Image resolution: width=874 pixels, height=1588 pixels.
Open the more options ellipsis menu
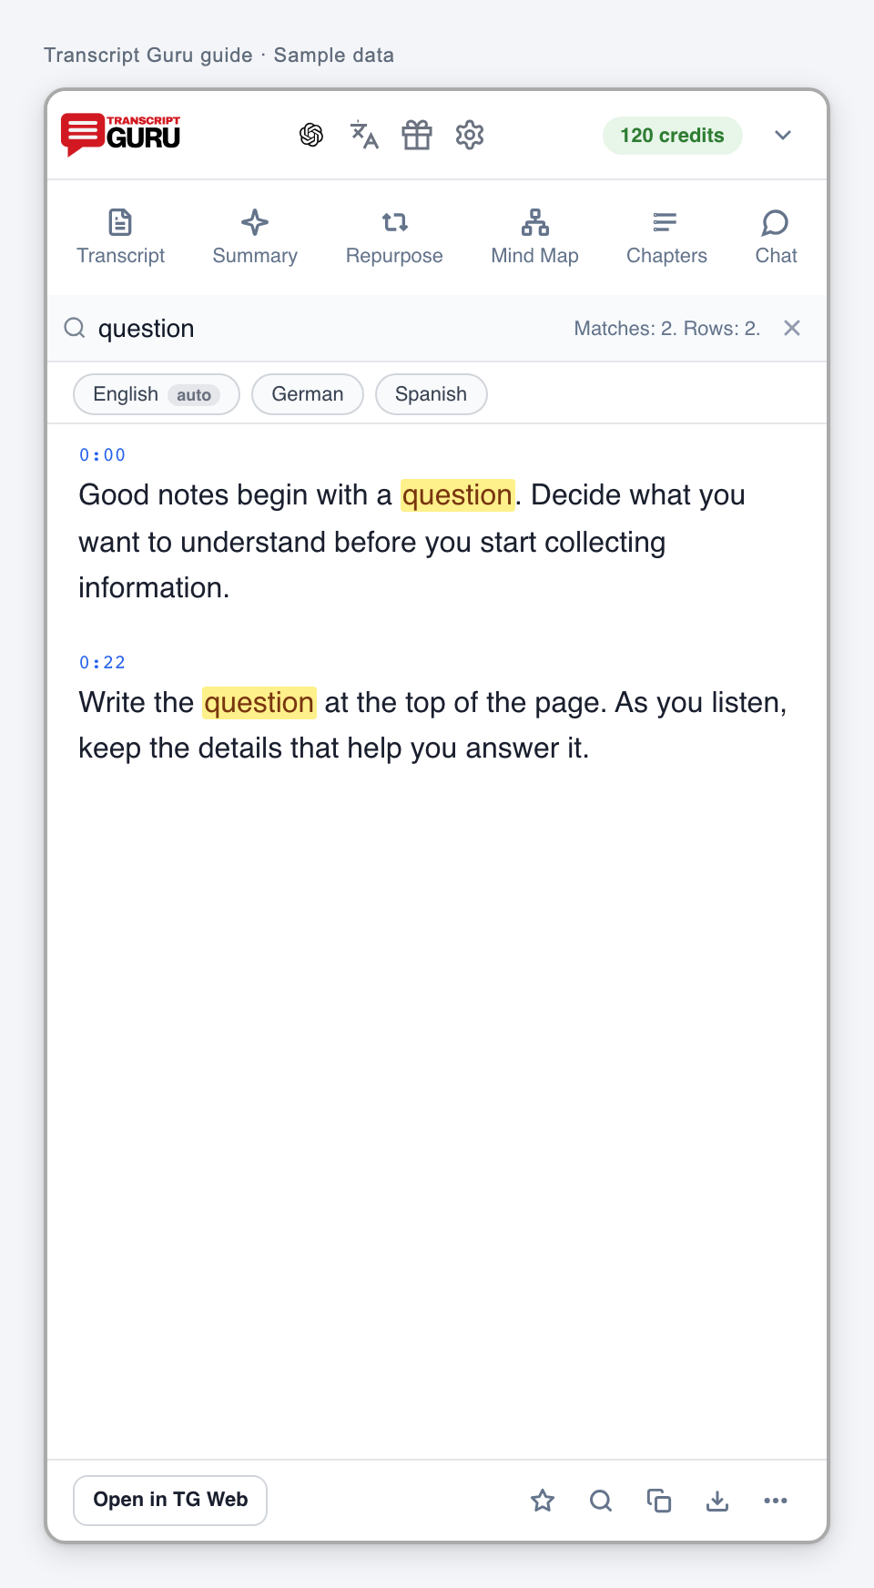776,1501
